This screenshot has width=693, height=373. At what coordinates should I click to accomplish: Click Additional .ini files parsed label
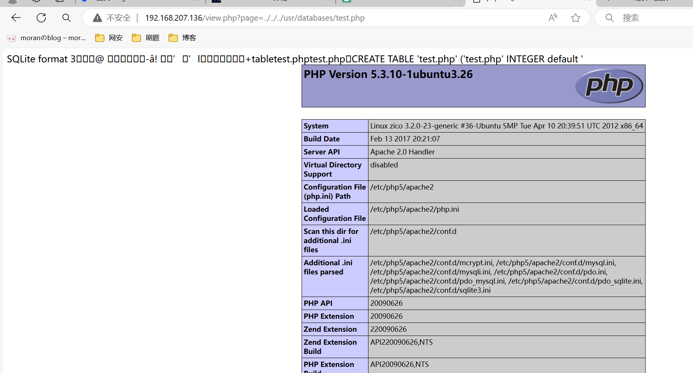click(328, 268)
